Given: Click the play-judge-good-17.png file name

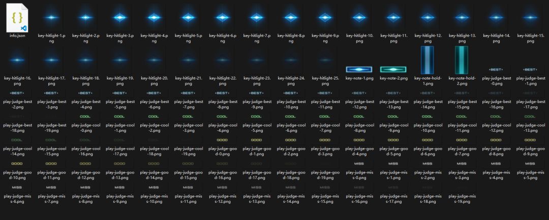Looking at the screenshot, I should [x=257, y=175].
